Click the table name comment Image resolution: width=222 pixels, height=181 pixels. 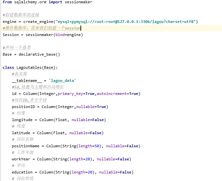point(19,74)
